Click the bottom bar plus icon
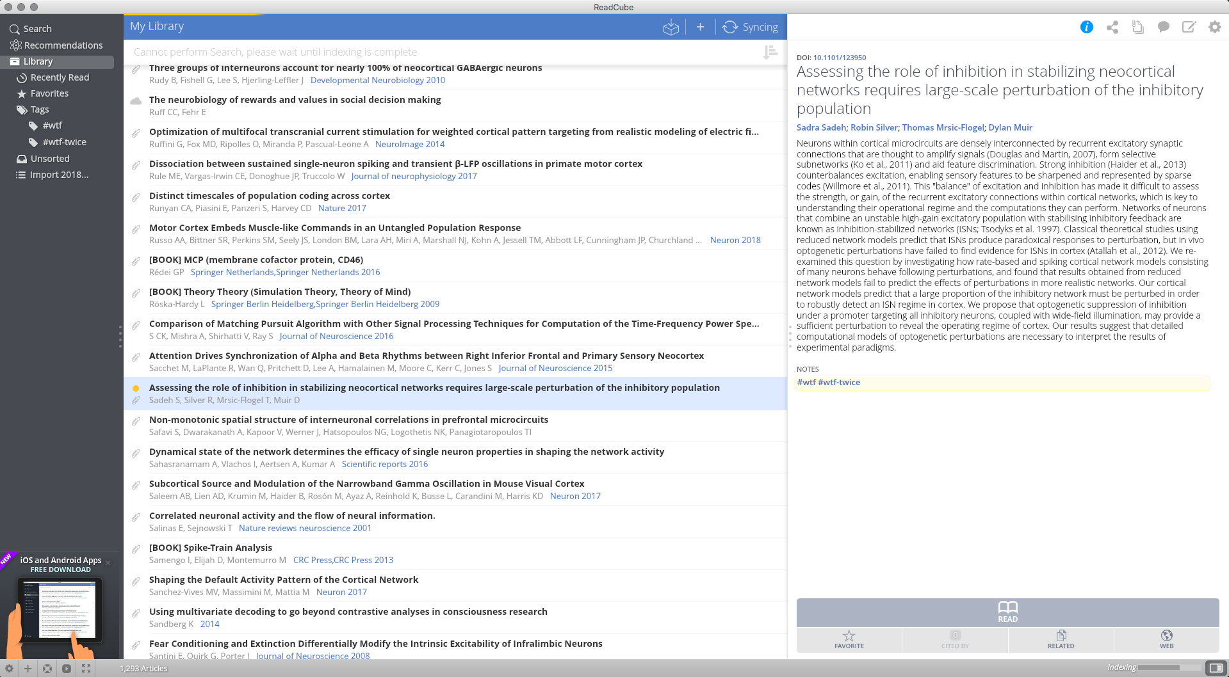 pos(28,668)
